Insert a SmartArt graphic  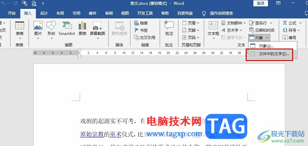pyautogui.click(x=67, y=29)
